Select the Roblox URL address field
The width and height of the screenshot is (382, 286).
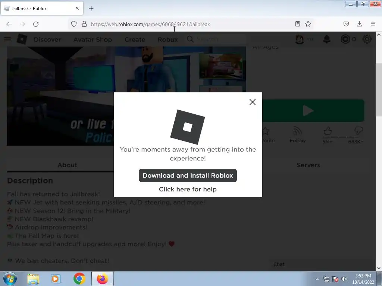pyautogui.click(x=190, y=24)
